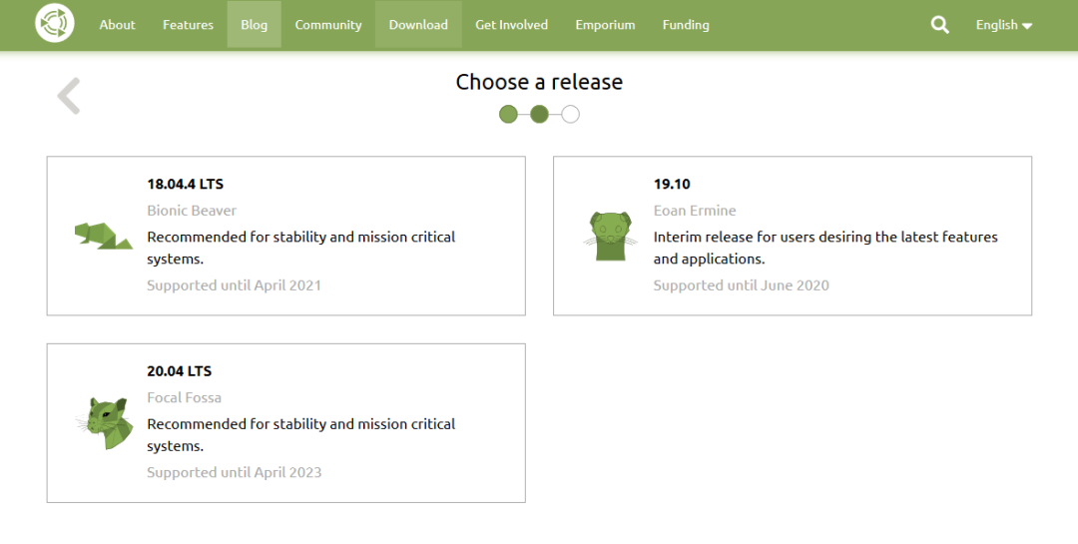Go back using the left chevron arrow
This screenshot has width=1078, height=544.
(69, 96)
